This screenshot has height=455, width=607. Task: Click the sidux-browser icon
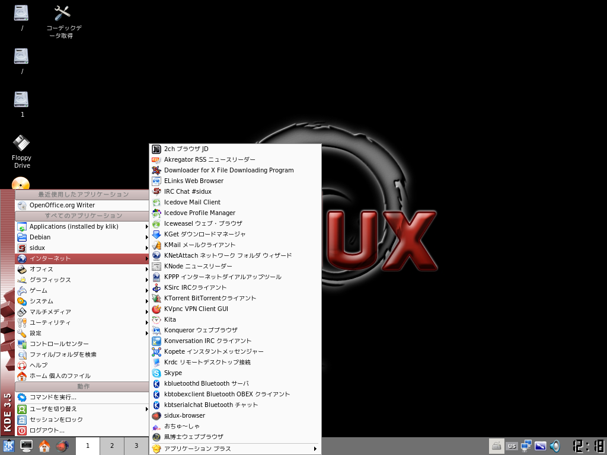point(156,415)
